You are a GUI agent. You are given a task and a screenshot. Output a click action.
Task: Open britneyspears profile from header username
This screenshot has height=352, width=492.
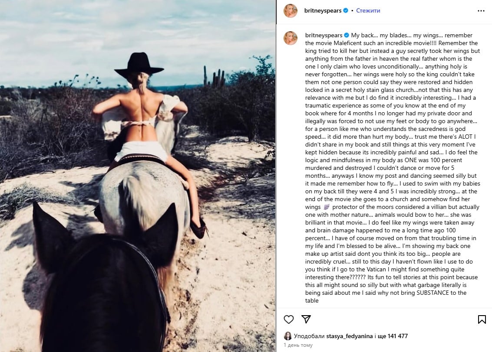323,11
